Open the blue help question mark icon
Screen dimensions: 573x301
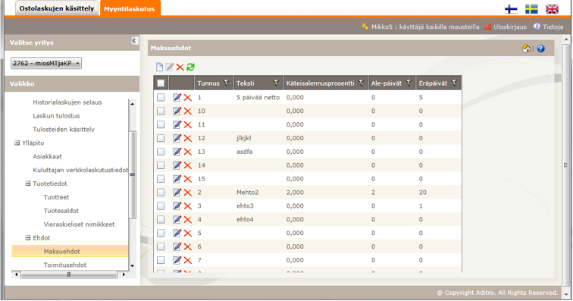click(x=541, y=49)
